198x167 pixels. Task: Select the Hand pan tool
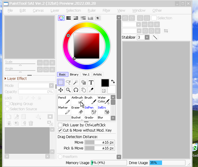(83, 90)
